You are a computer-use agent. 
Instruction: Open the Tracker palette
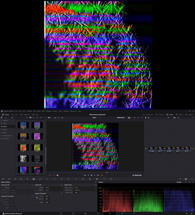click(76, 179)
